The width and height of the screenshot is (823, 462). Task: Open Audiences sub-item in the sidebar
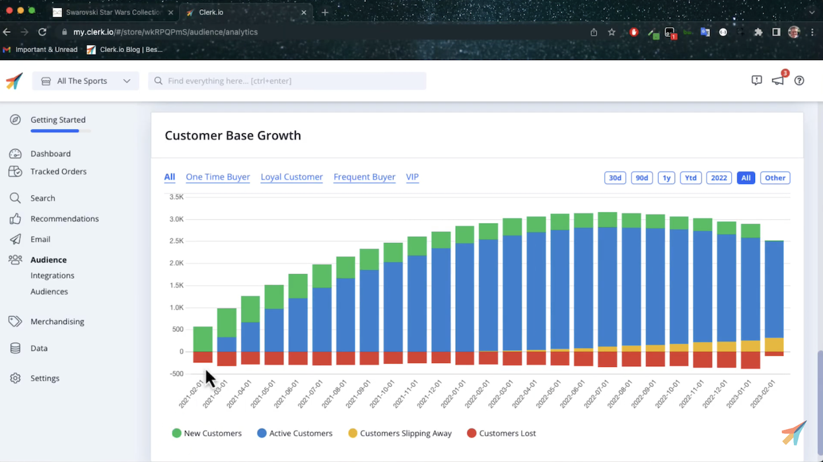tap(49, 291)
